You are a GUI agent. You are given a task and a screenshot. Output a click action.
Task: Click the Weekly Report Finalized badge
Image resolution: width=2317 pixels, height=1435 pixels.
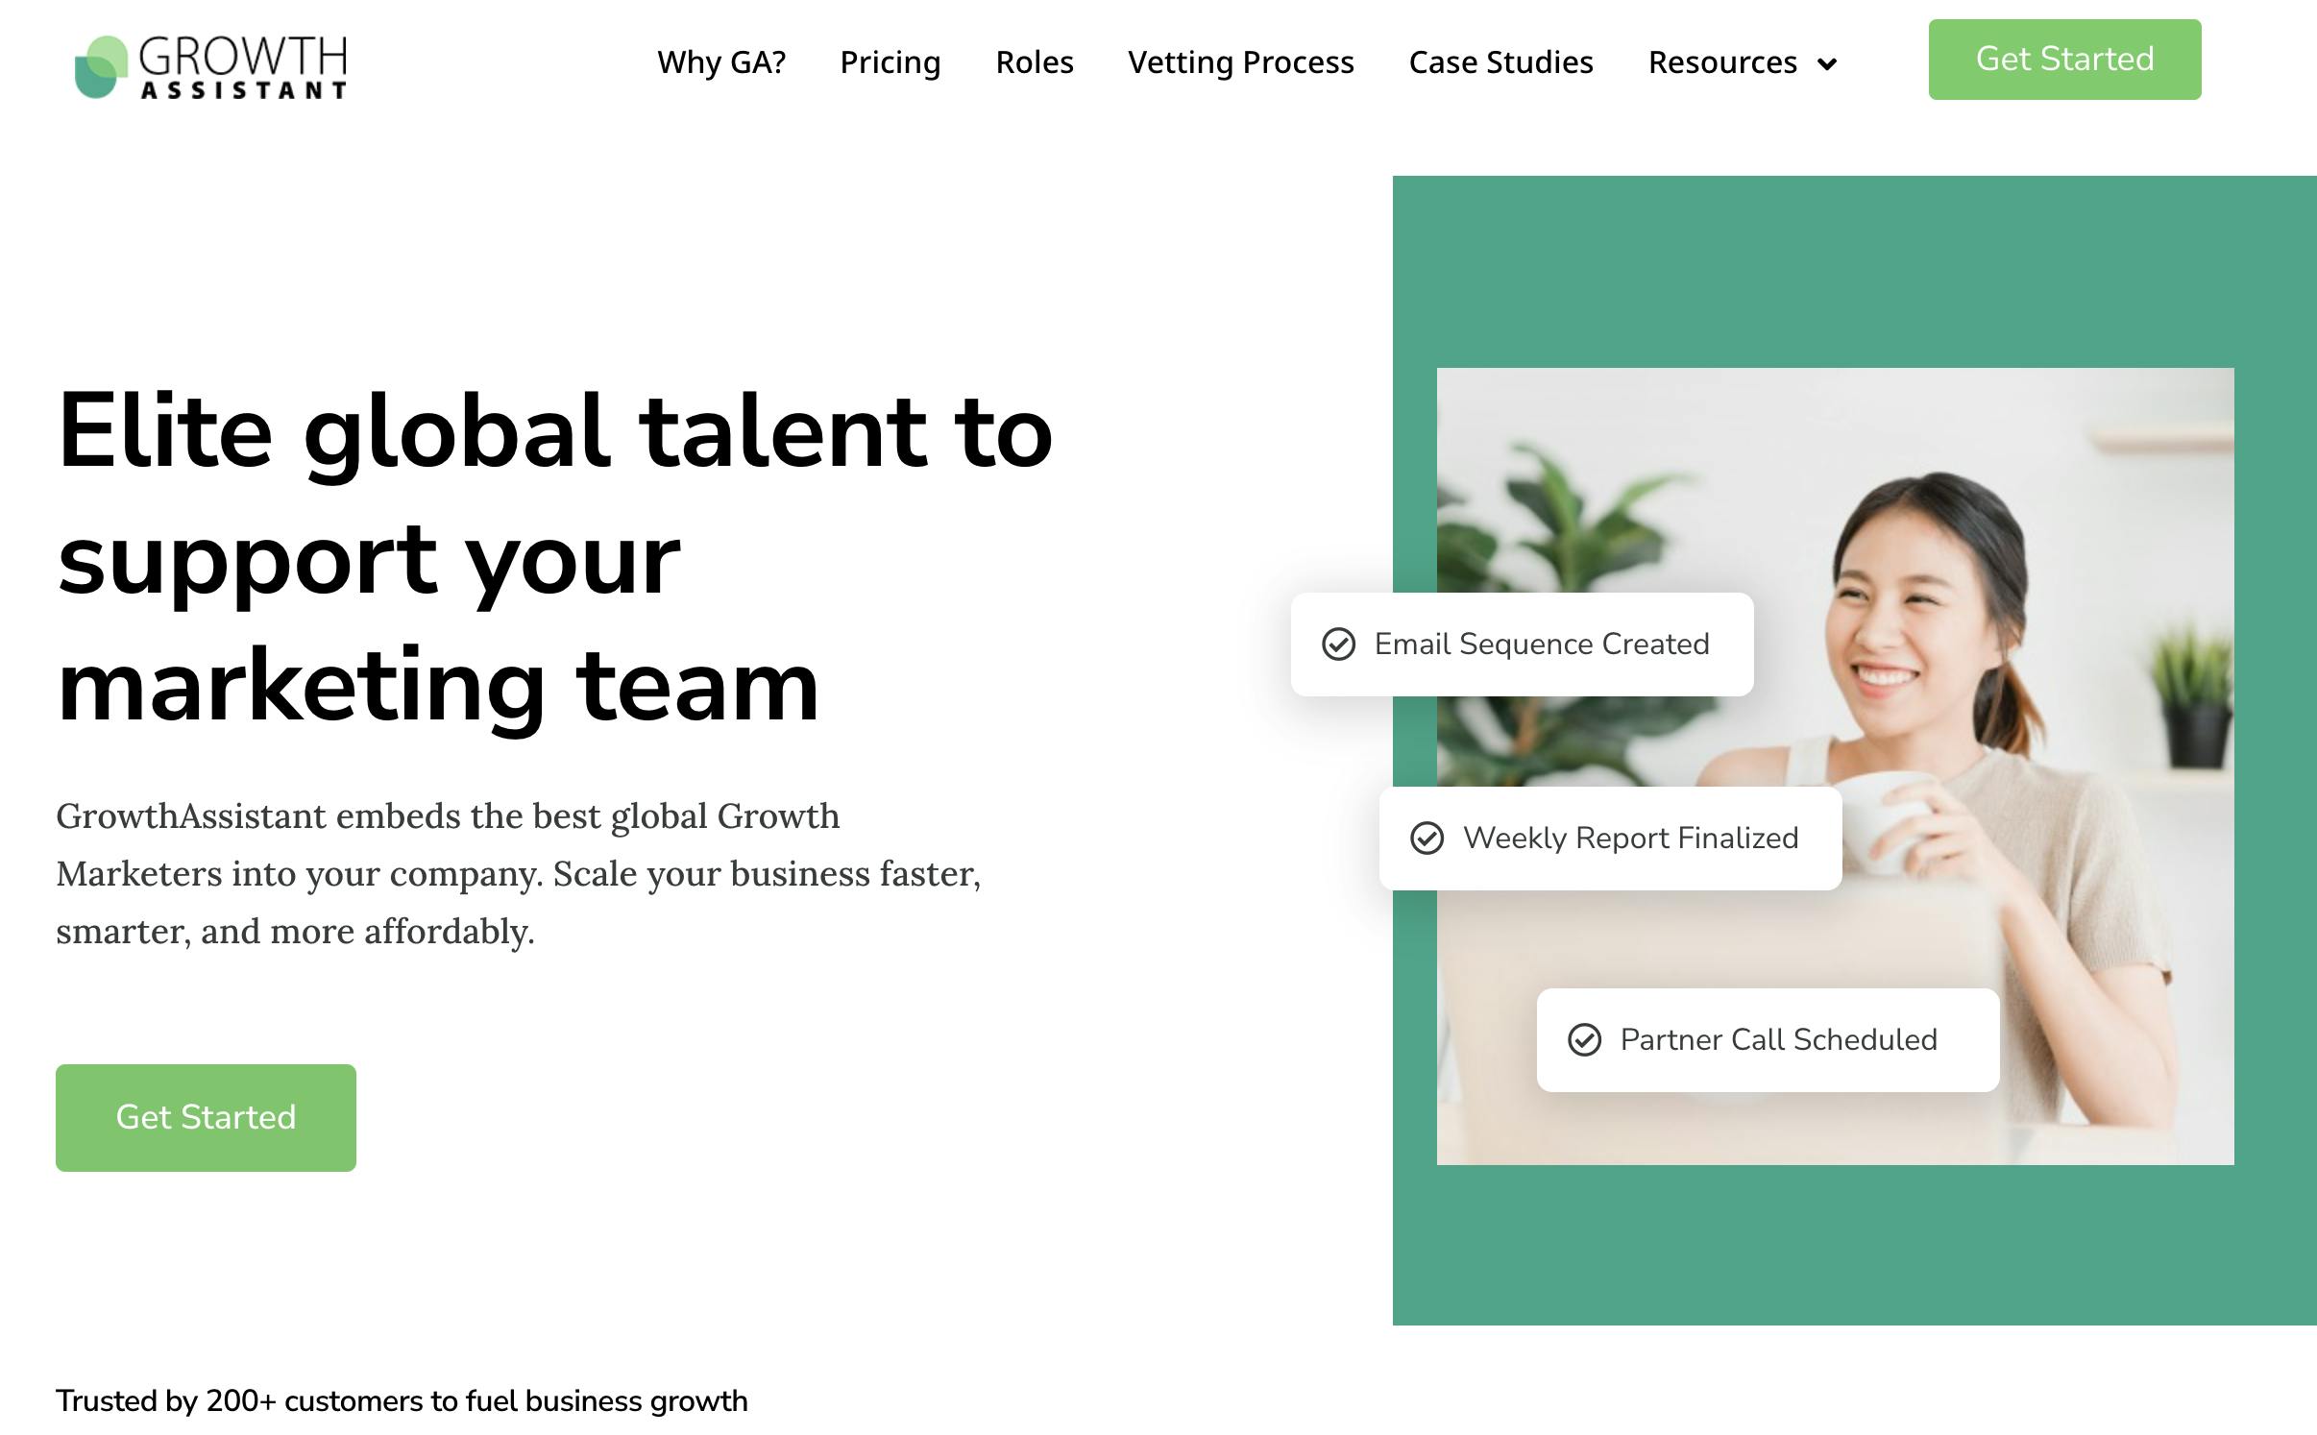1610,839
